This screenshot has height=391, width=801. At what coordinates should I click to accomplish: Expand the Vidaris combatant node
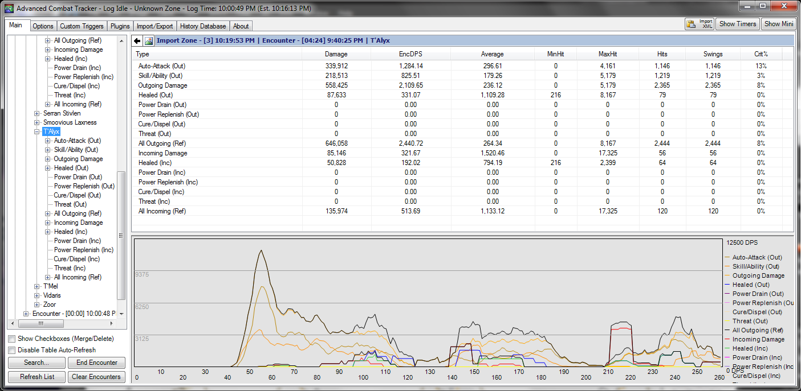coord(37,295)
